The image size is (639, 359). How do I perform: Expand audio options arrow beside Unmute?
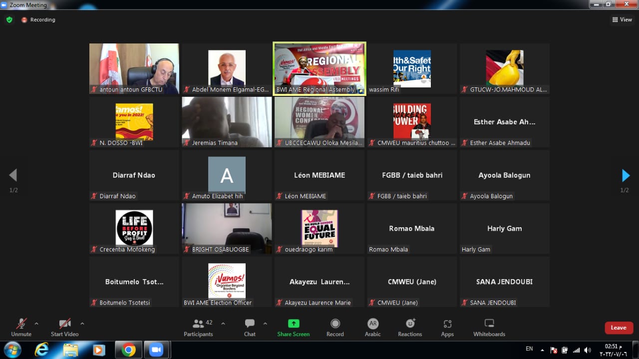click(x=36, y=324)
